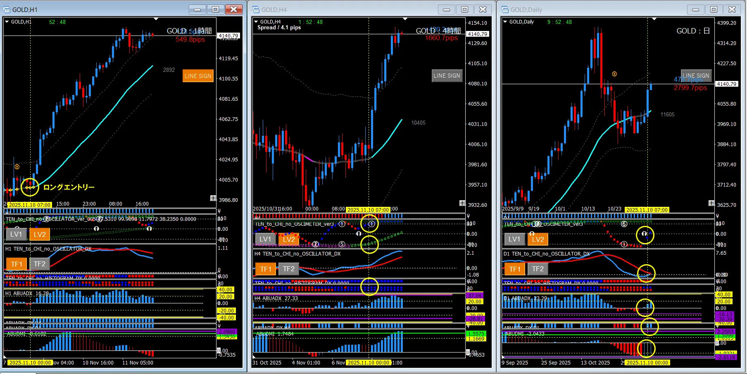
Task: Click circled number 5 in the H4 oscillator
Action: pyautogui.click(x=342, y=244)
